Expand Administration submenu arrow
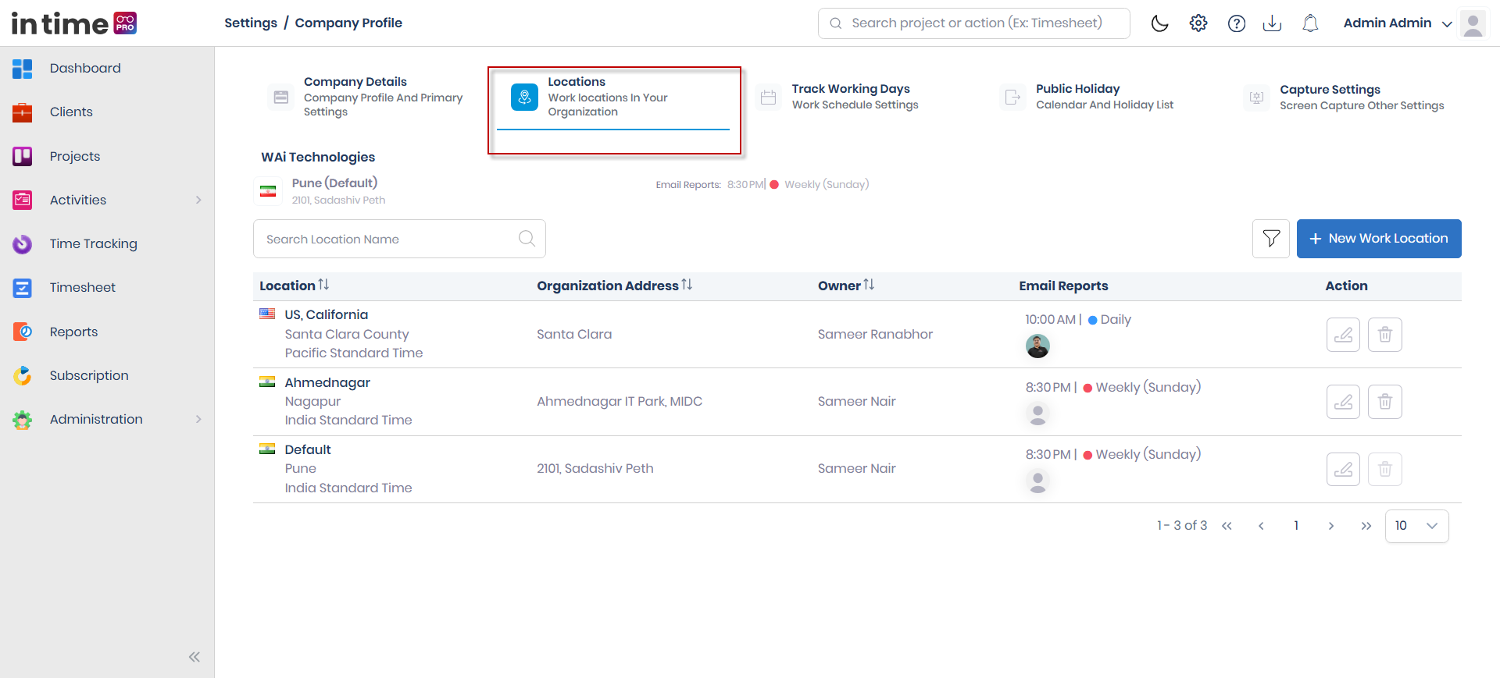Screen dimensions: 1500x678 [x=198, y=419]
